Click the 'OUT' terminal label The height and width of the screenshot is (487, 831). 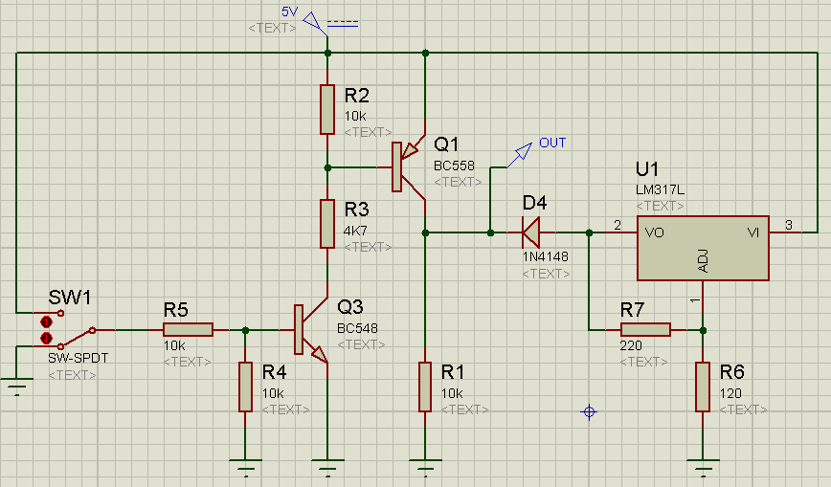coord(552,144)
